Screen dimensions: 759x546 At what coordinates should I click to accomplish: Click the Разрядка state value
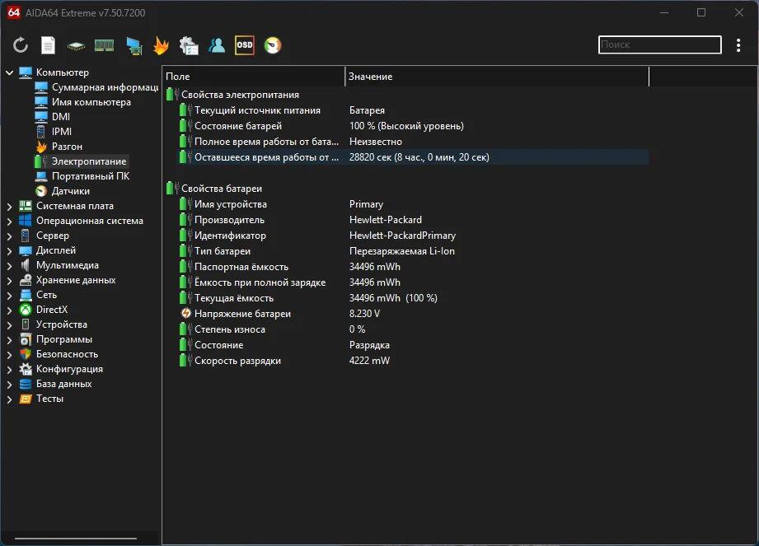[x=369, y=345]
